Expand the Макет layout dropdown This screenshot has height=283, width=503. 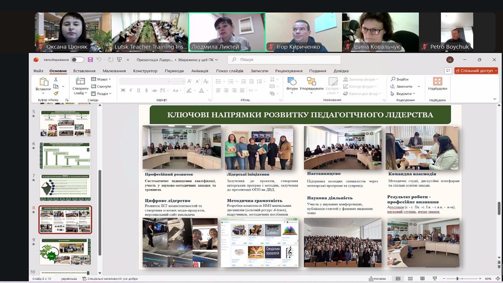pos(101,79)
